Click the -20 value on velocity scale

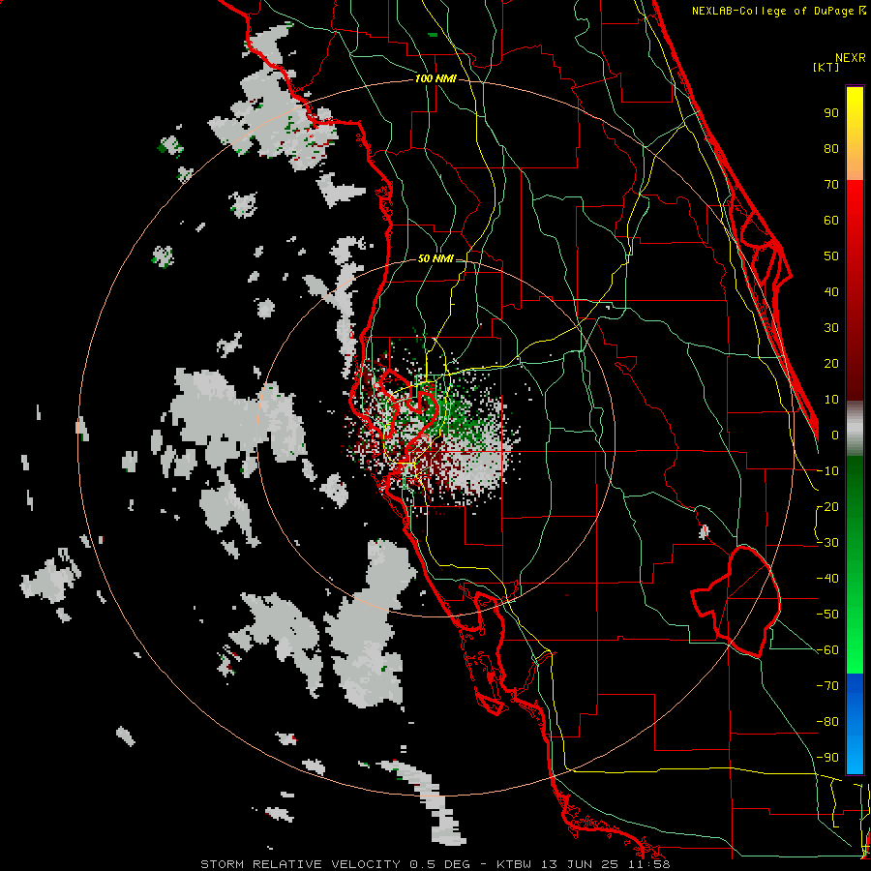click(x=827, y=507)
